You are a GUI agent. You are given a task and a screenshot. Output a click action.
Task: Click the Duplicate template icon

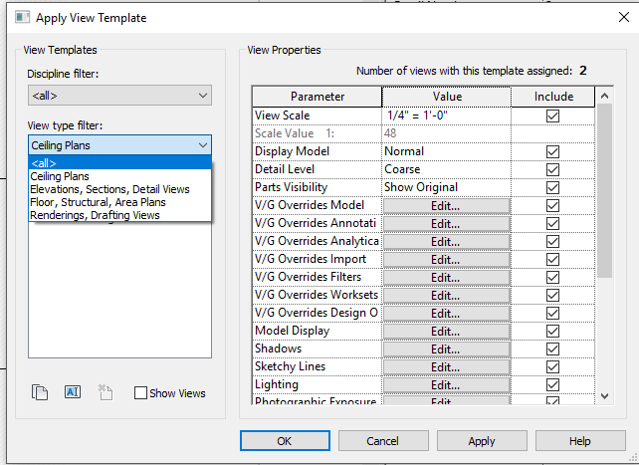(40, 392)
